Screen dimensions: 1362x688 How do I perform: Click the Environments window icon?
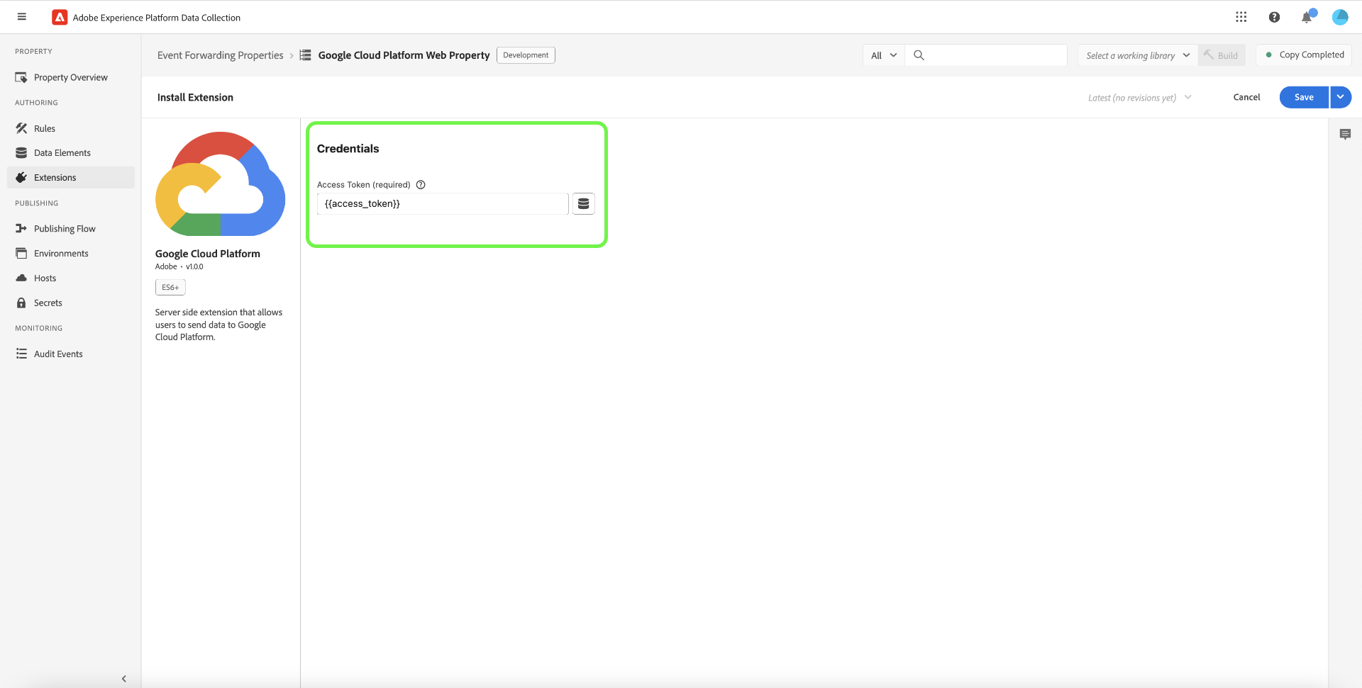click(21, 253)
